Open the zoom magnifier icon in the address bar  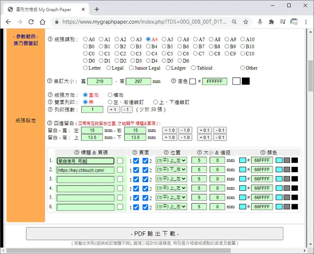tap(234, 22)
